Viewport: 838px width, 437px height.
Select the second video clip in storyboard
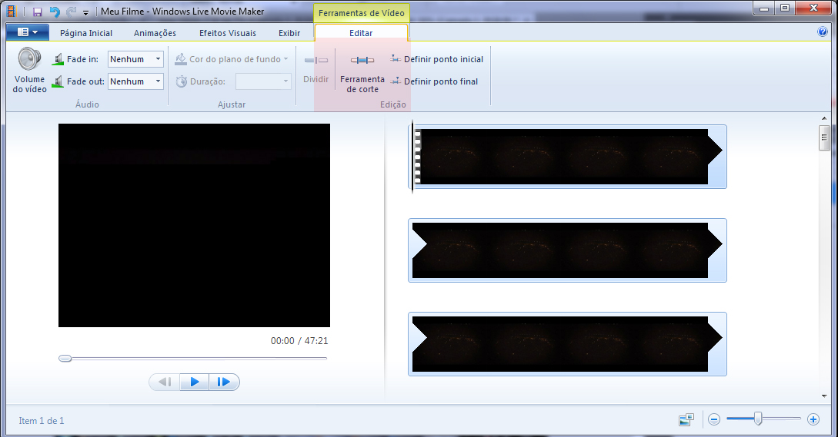point(566,250)
